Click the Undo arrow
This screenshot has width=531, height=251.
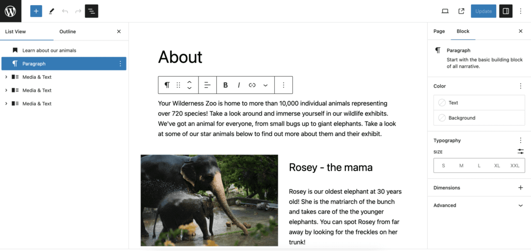tap(65, 11)
